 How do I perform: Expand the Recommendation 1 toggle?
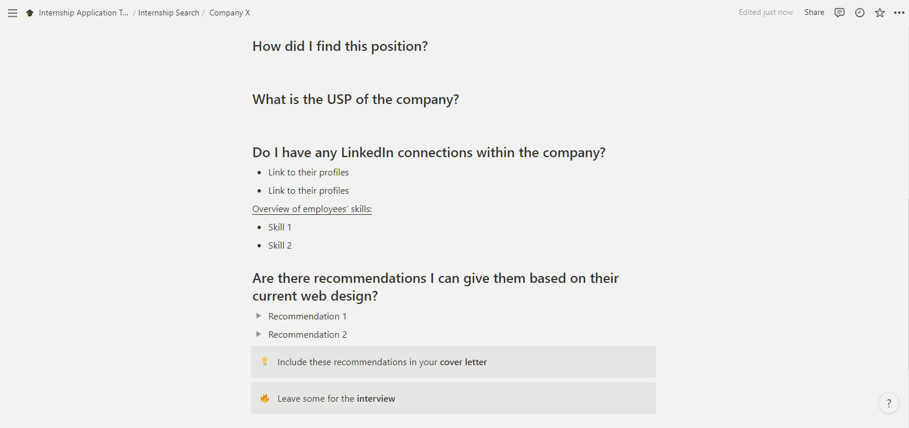click(259, 316)
